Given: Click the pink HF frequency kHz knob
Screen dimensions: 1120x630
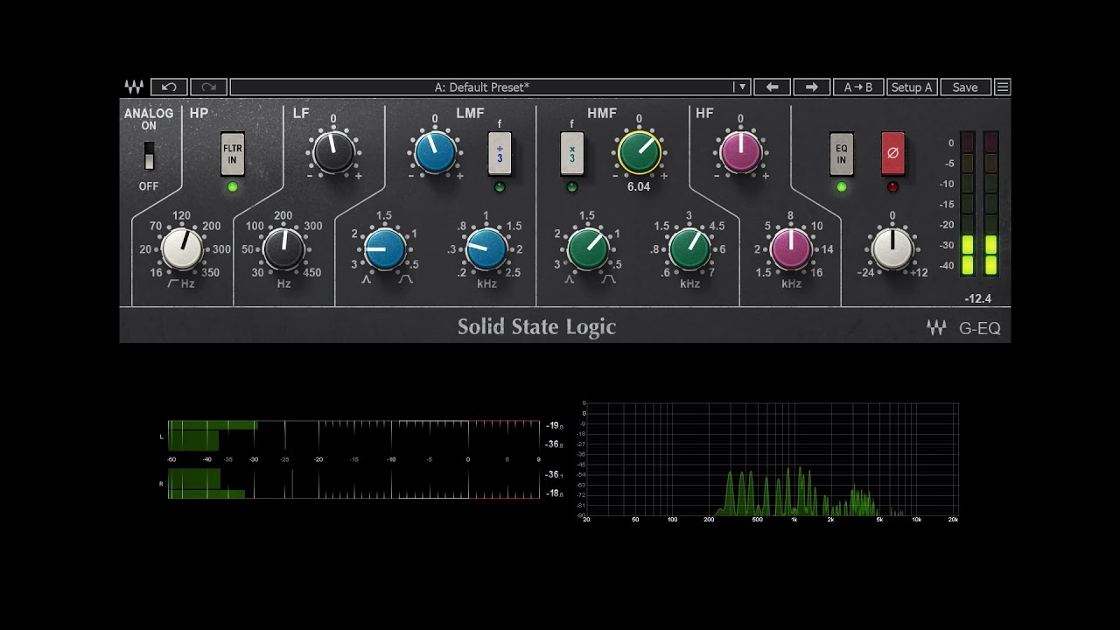Looking at the screenshot, I should [791, 248].
